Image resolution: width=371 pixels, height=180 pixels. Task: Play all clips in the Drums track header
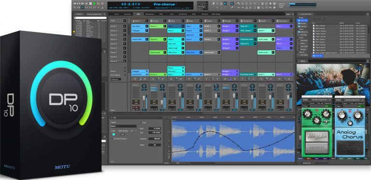(x=165, y=21)
